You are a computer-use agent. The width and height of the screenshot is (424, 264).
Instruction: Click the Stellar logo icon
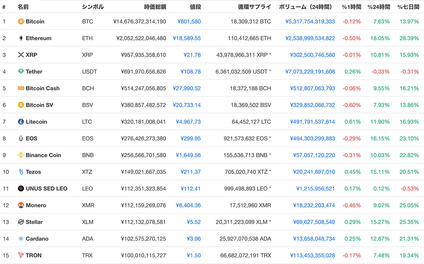point(21,222)
